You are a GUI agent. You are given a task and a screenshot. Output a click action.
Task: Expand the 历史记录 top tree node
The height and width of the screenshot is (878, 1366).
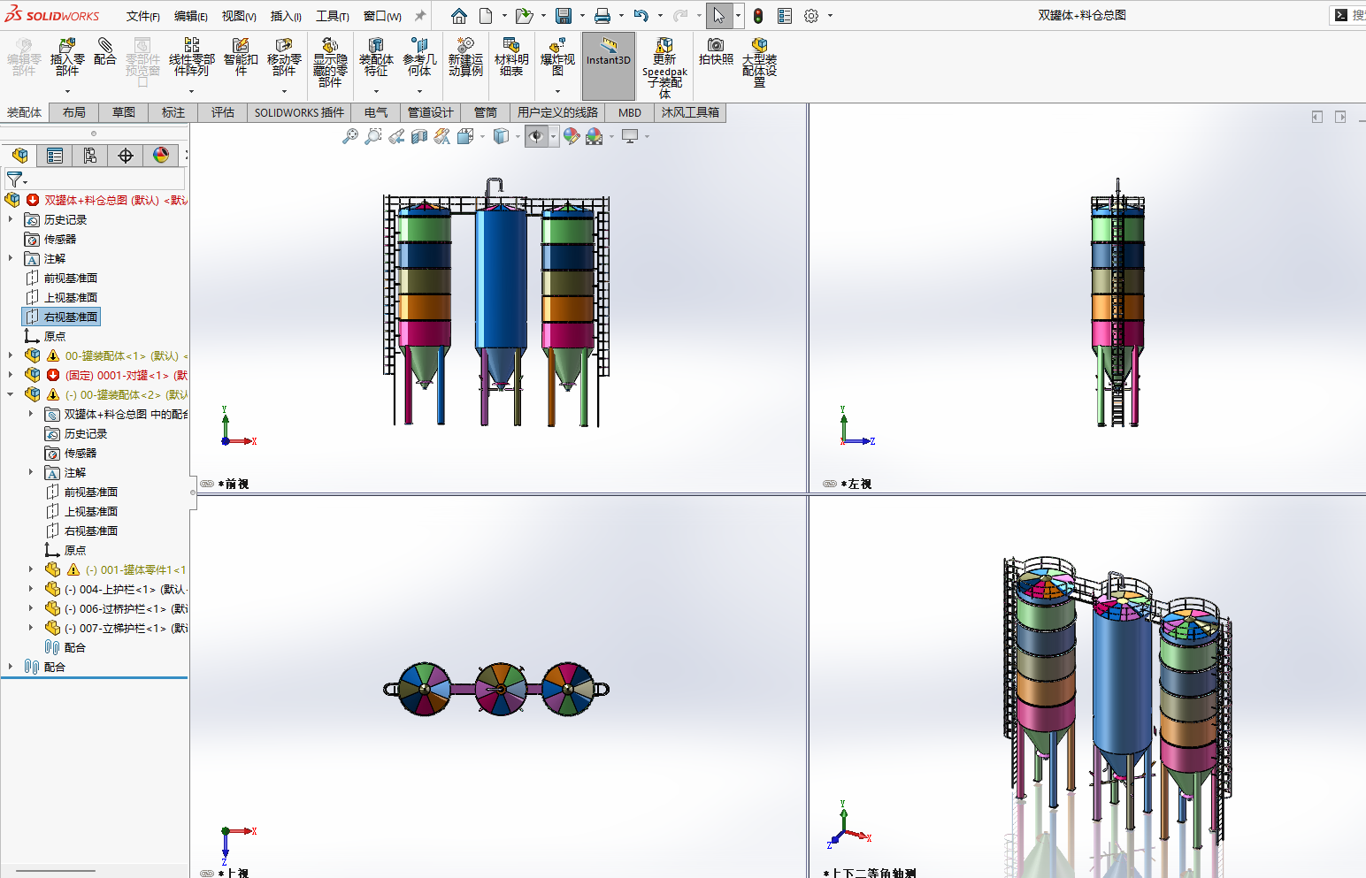point(11,219)
